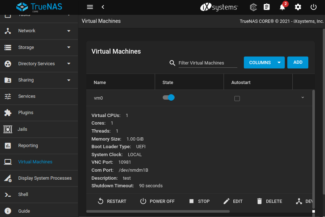Image resolution: width=325 pixels, height=217 pixels.
Task: Click the trash icon to delete vm0
Action: click(x=259, y=201)
